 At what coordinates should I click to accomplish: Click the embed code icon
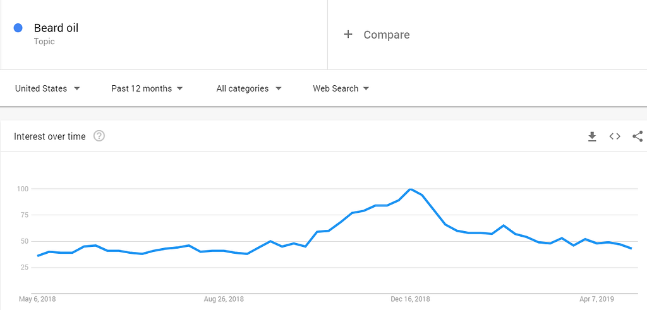click(x=615, y=136)
